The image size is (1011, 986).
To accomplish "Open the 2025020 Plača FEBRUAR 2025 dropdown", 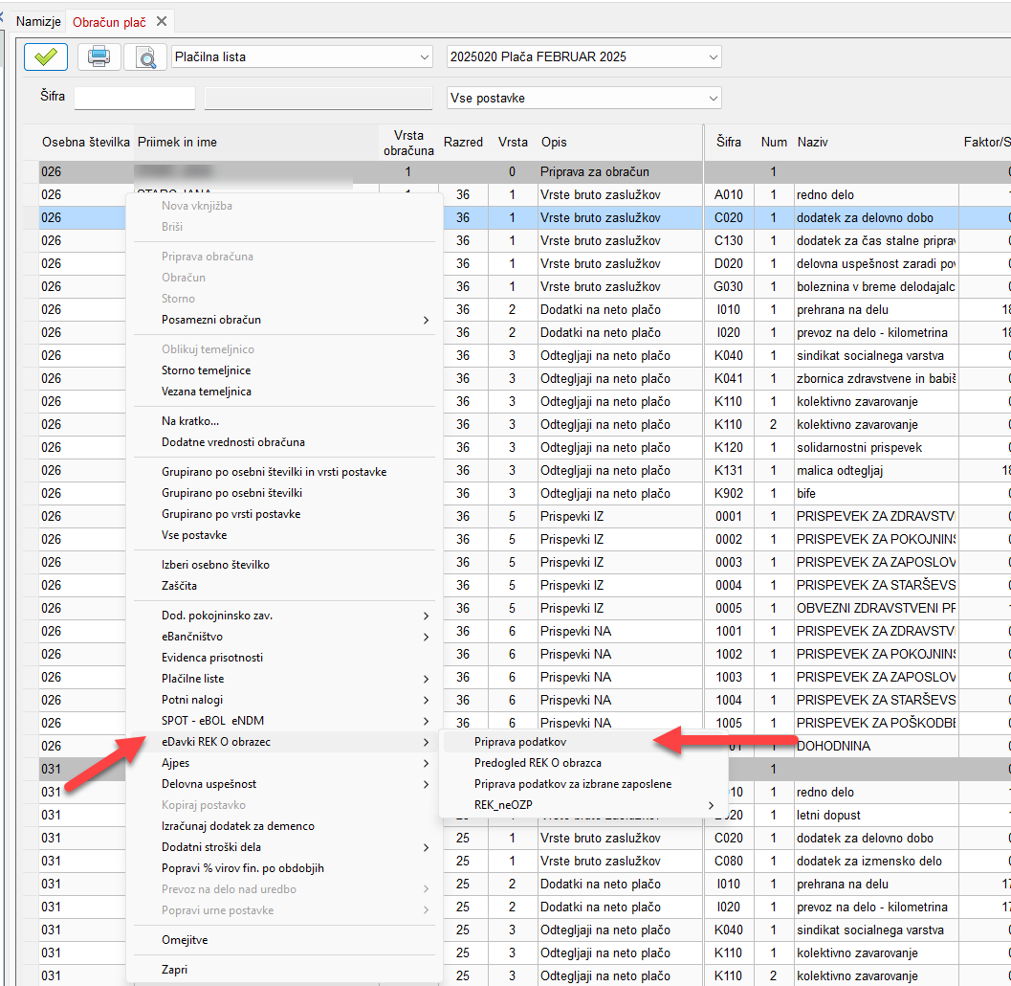I will pos(583,56).
